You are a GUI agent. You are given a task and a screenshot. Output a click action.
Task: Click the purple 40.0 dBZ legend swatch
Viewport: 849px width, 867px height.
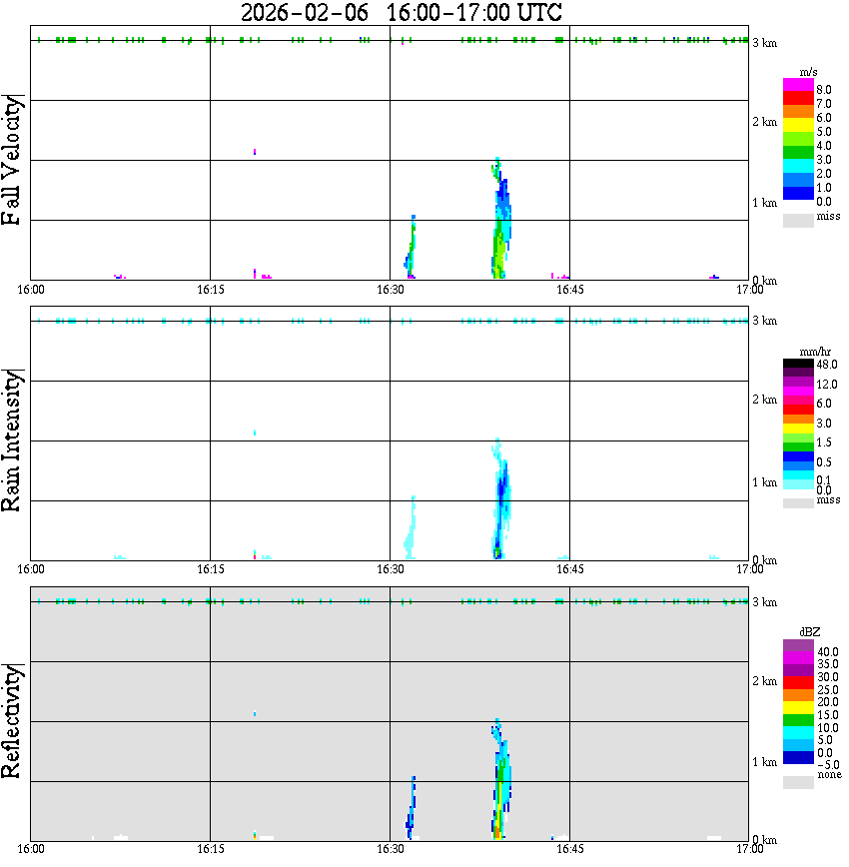coord(798,645)
